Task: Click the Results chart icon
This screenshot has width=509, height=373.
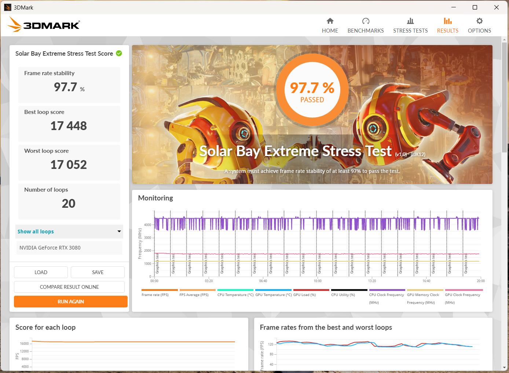Action: tap(448, 21)
